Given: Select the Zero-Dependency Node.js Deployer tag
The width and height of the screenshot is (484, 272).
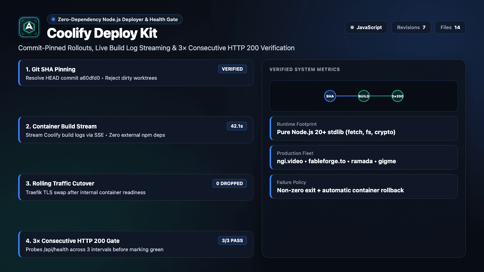Looking at the screenshot, I should 115,19.
